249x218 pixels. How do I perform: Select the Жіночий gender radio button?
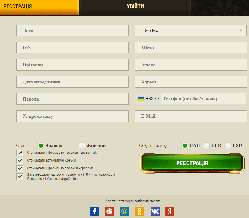[x=82, y=146]
